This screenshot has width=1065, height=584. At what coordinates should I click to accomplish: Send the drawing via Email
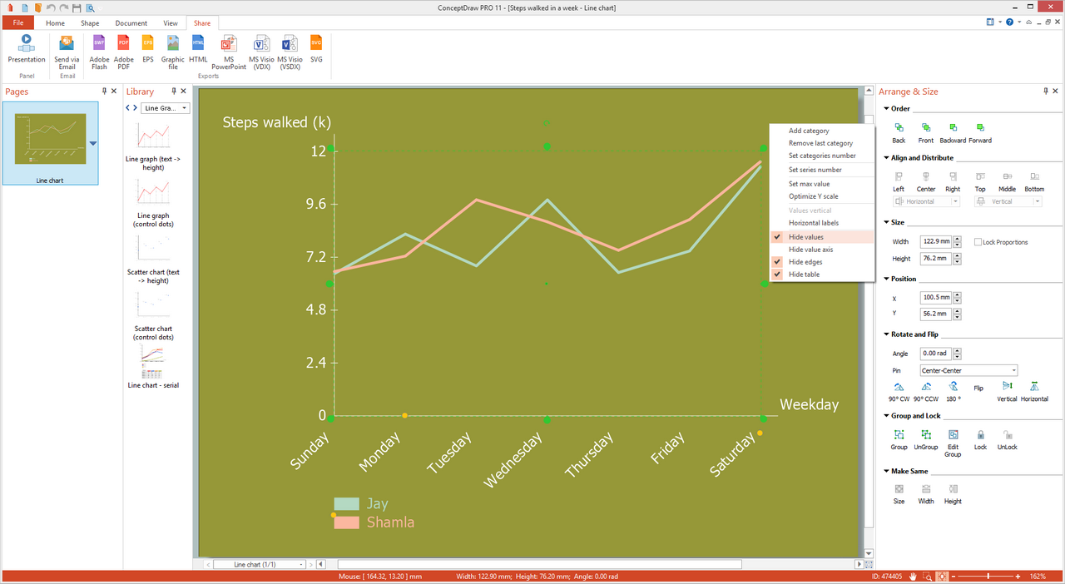[x=67, y=52]
